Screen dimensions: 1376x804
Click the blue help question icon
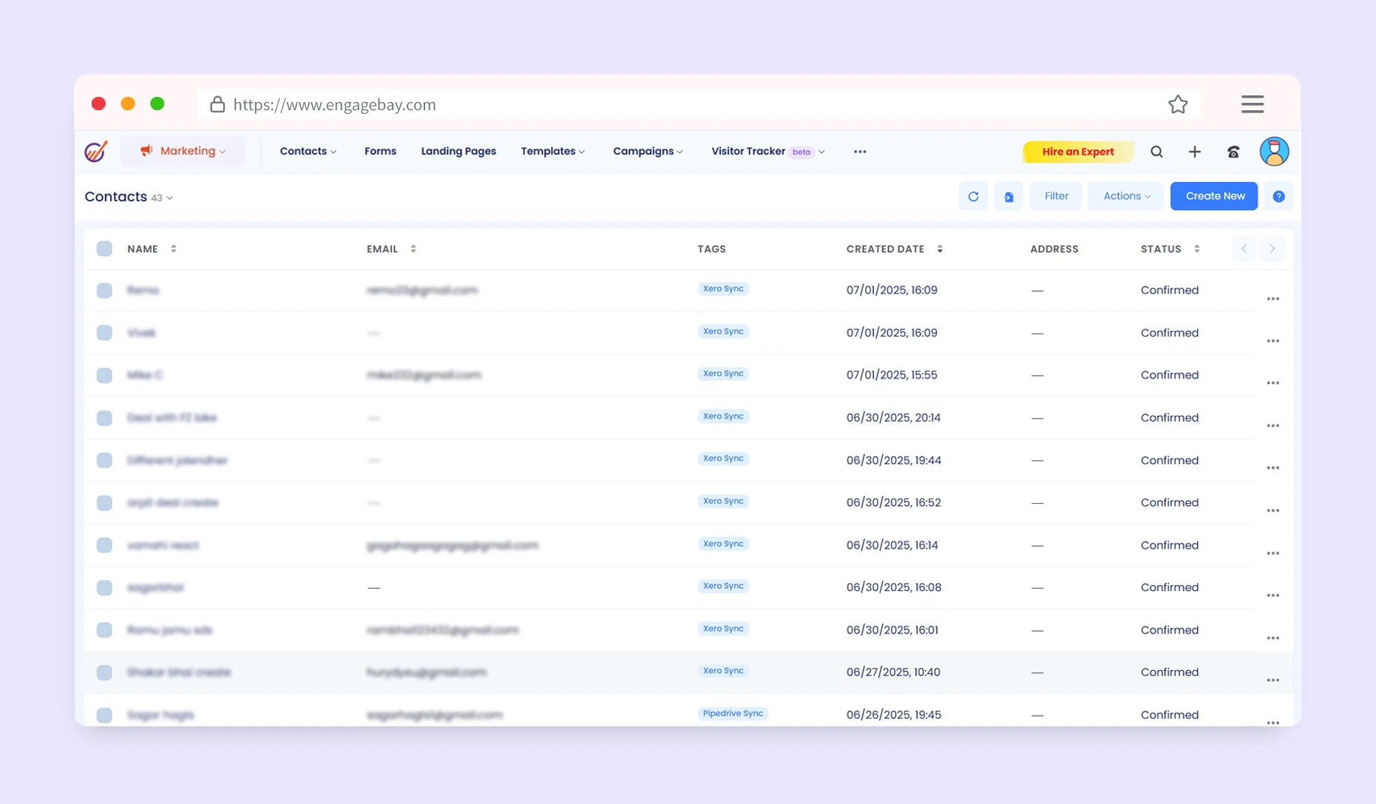[1278, 197]
